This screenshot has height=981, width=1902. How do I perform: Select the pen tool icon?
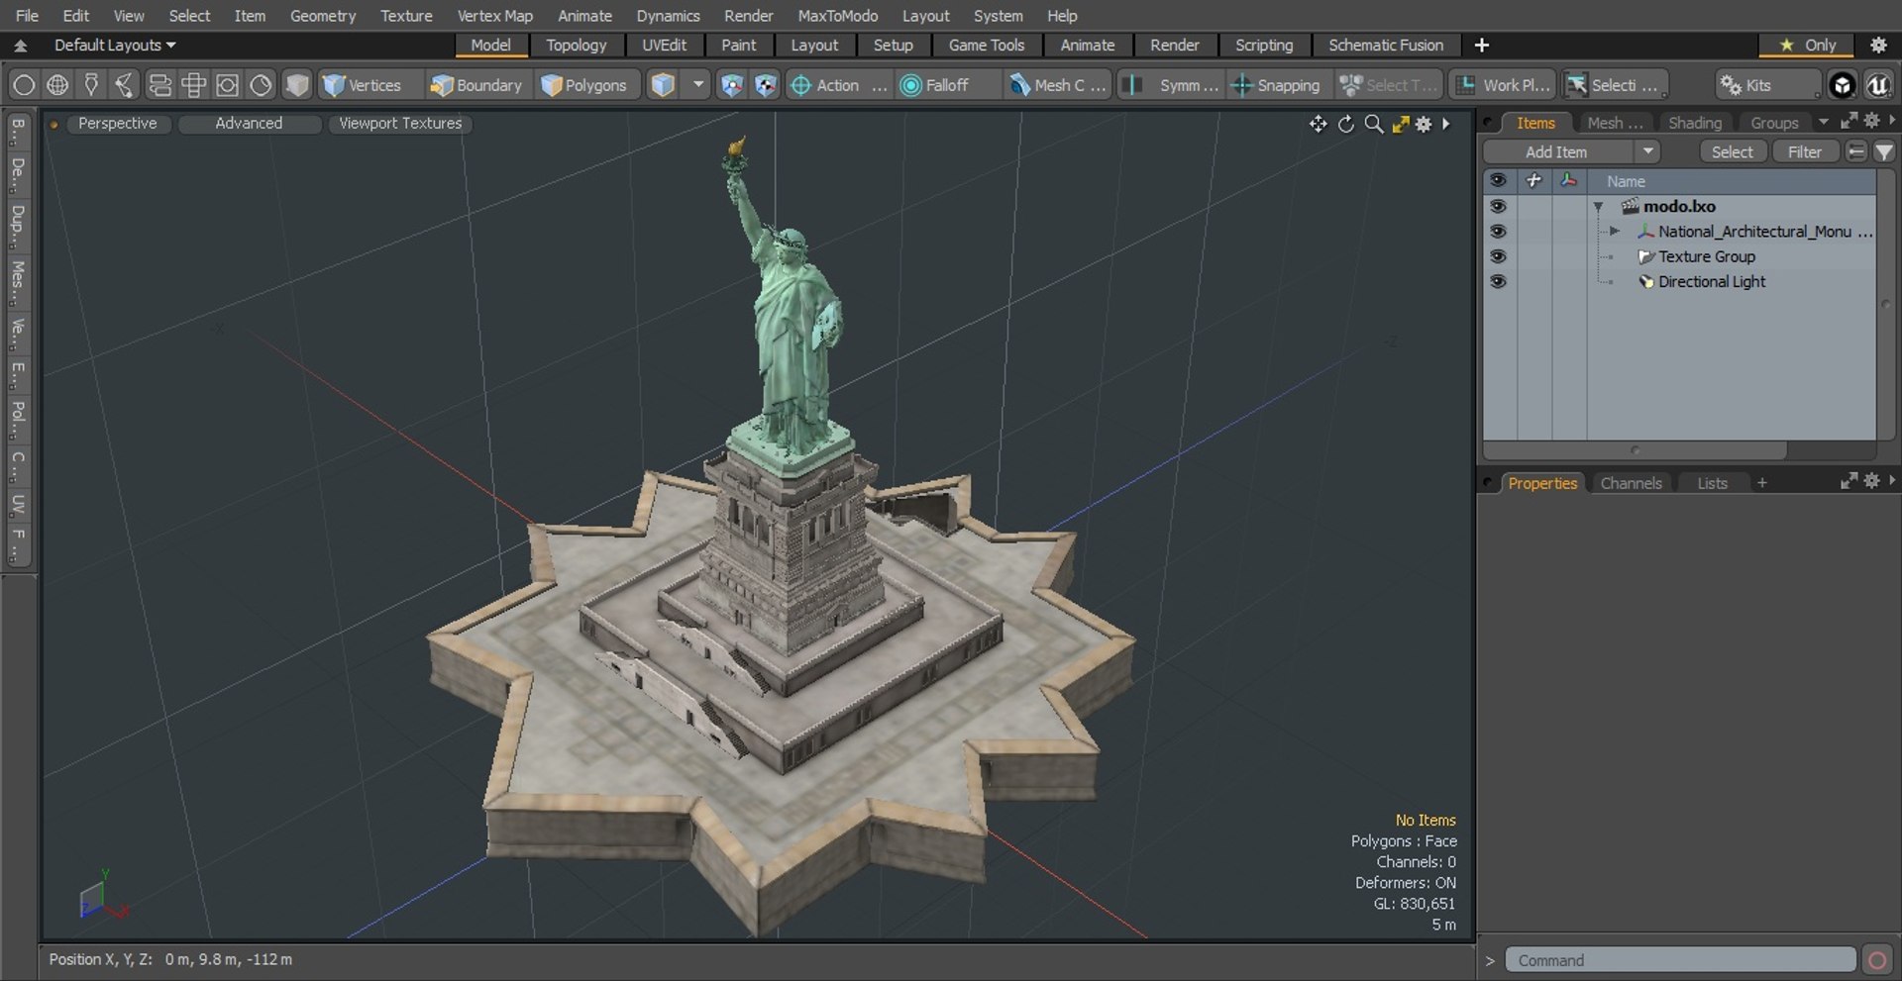[x=91, y=85]
